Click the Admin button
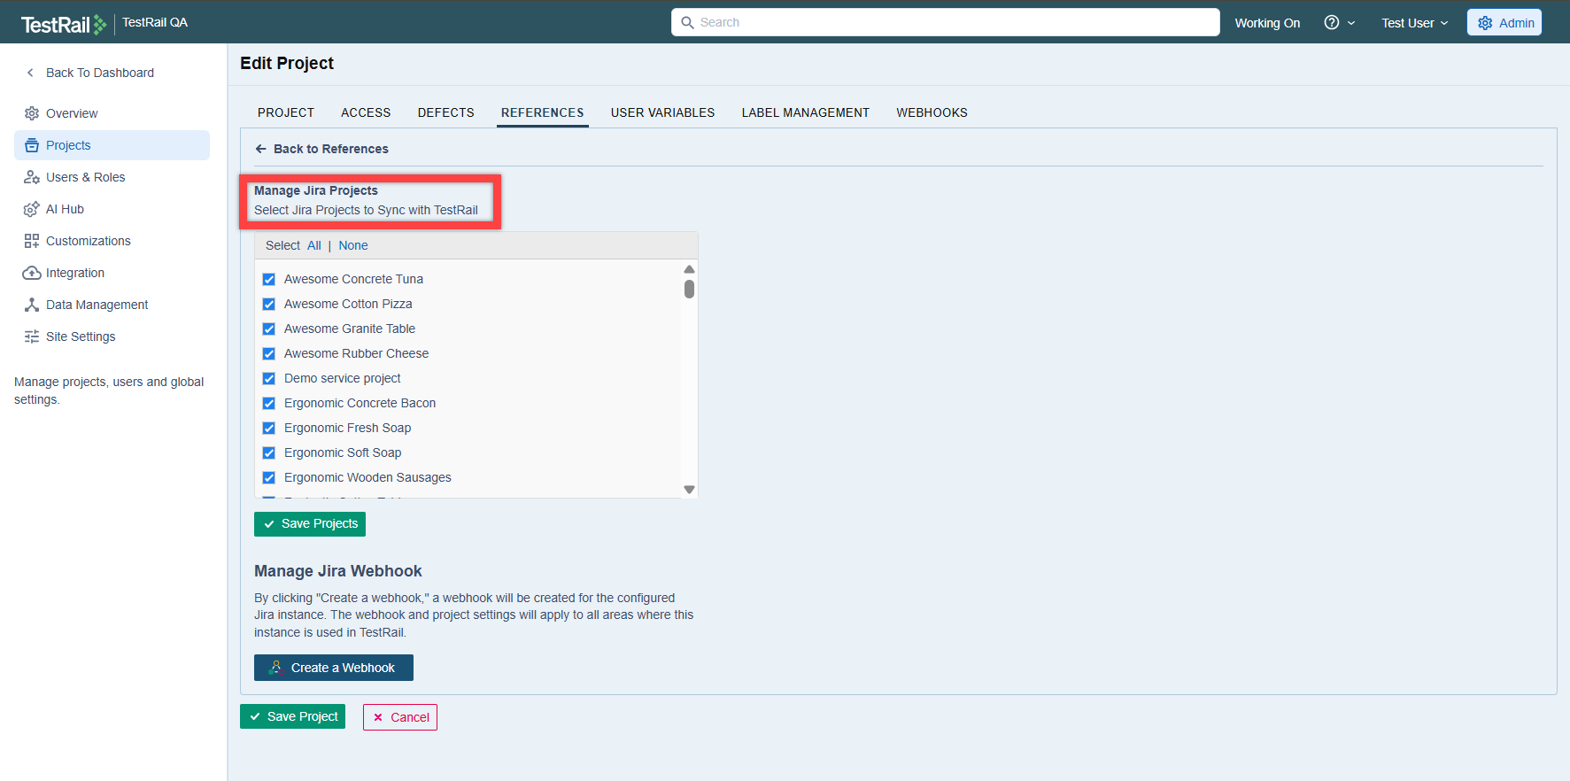This screenshot has height=781, width=1570. tap(1504, 23)
